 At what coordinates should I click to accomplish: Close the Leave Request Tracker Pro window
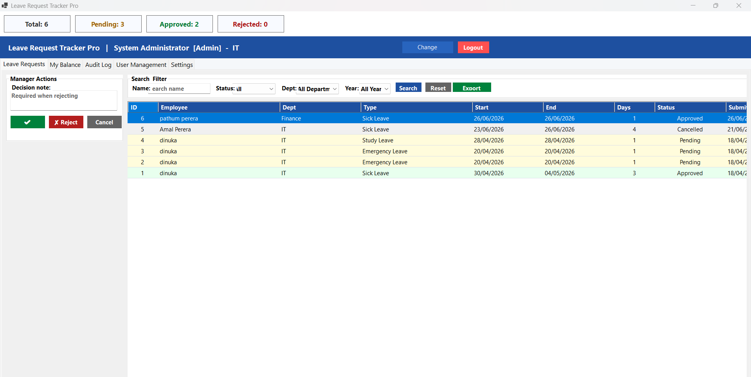(739, 5)
